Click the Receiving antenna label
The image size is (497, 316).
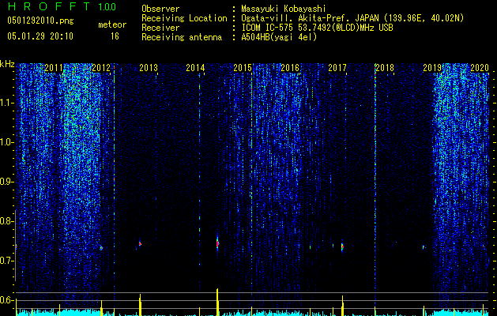tap(182, 37)
